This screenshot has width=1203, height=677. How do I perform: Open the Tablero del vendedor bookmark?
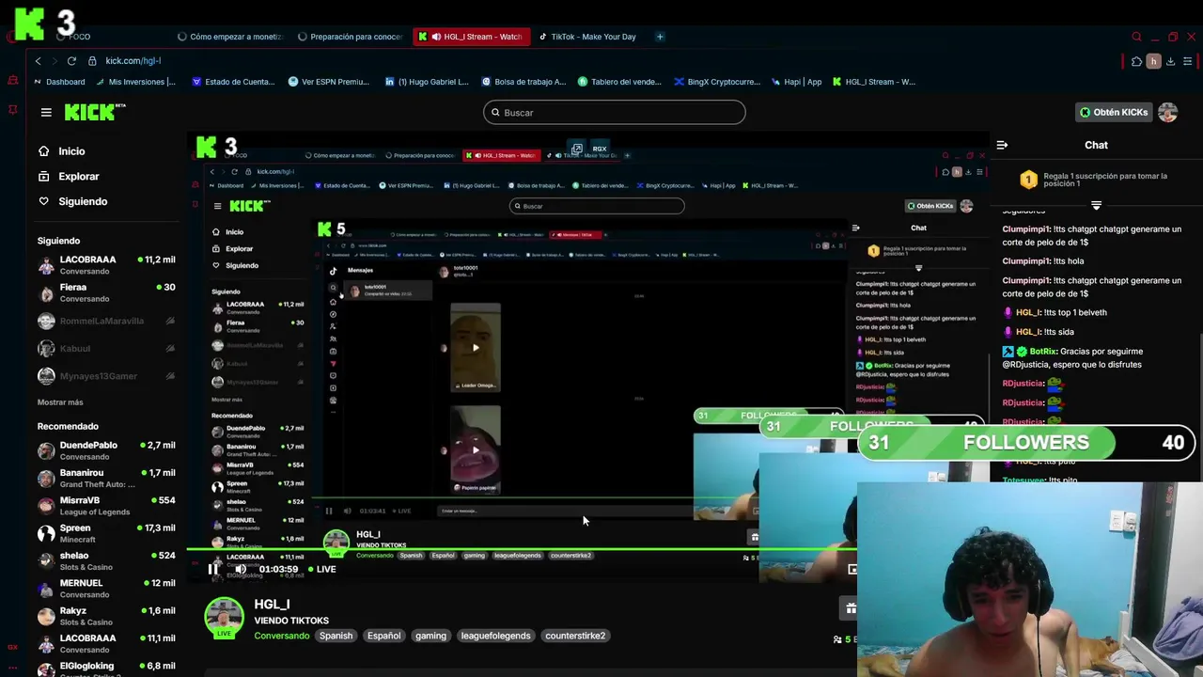coord(619,82)
